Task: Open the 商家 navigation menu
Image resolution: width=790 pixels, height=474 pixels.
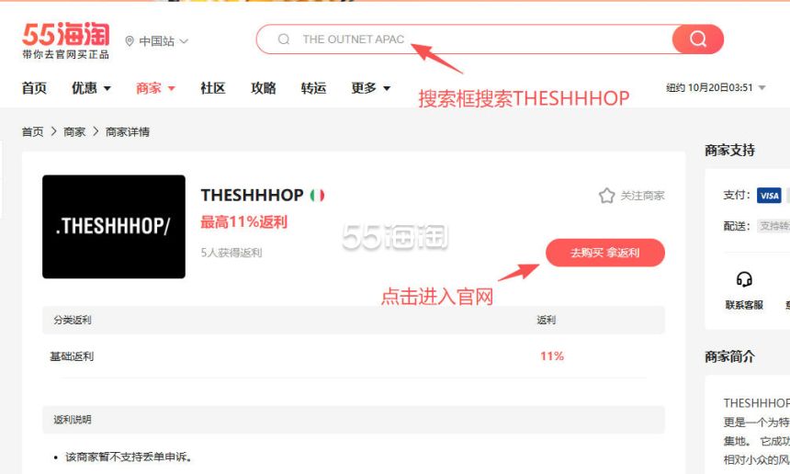Action: 155,88
